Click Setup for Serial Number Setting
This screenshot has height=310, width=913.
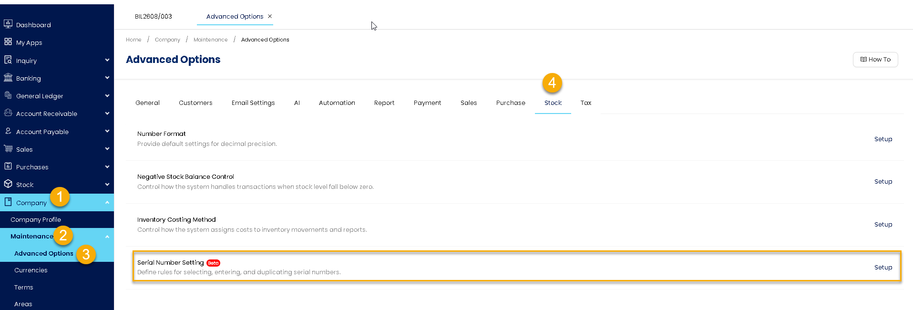click(883, 267)
